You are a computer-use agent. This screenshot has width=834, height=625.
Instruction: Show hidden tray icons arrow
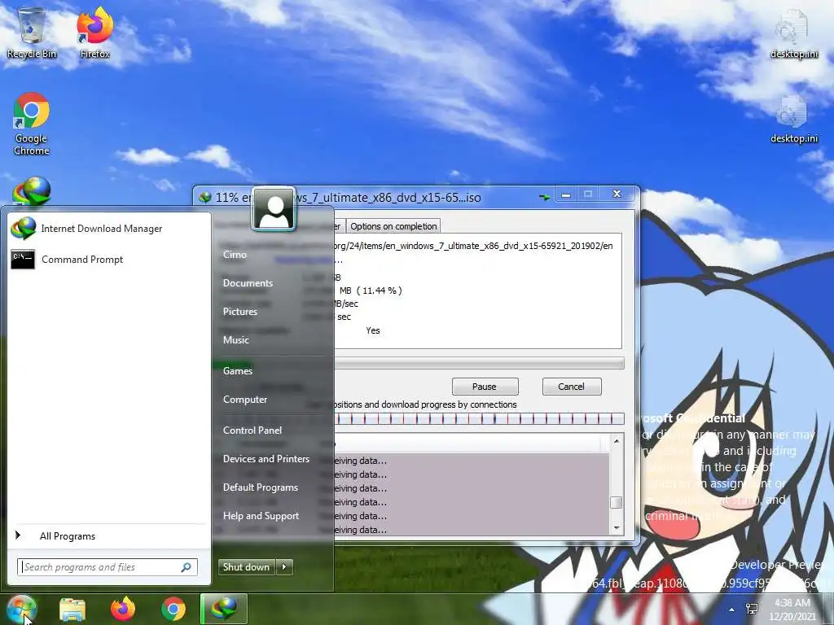coord(732,610)
